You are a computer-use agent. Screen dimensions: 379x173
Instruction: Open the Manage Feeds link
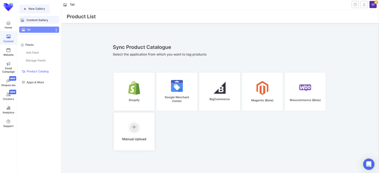pyautogui.click(x=36, y=60)
